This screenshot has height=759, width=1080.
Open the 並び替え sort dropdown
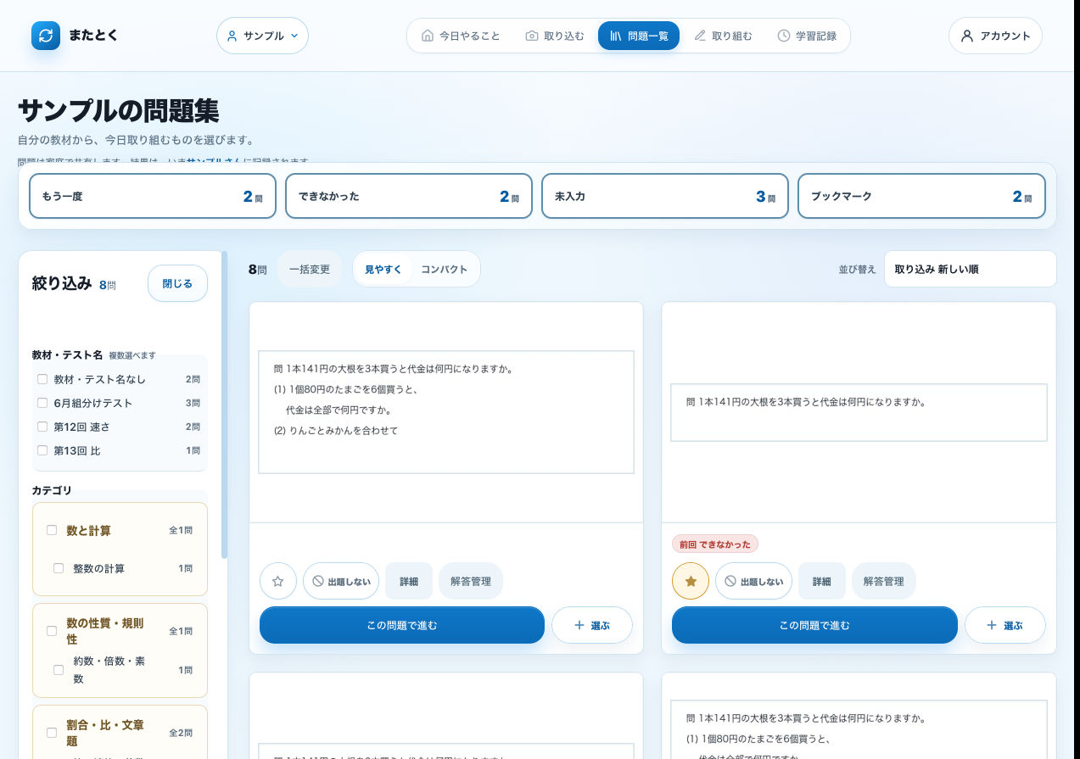[970, 269]
